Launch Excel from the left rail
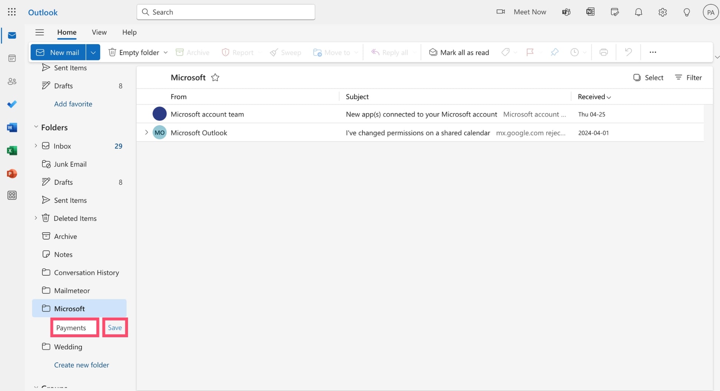 pyautogui.click(x=12, y=150)
